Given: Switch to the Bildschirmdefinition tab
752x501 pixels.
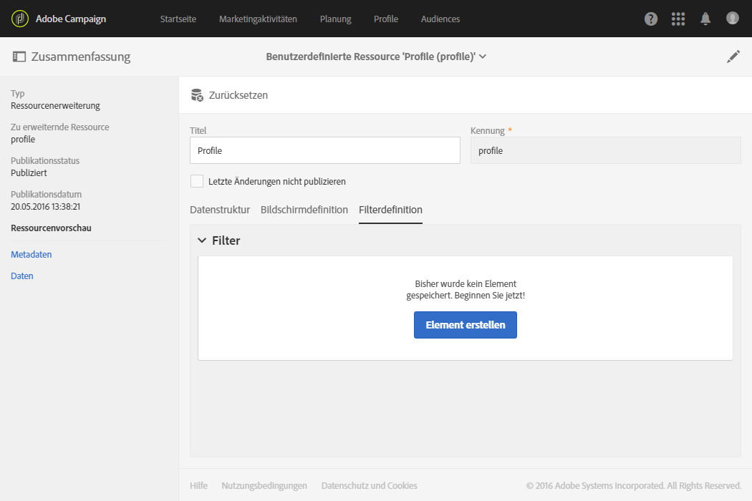Looking at the screenshot, I should 304,210.
